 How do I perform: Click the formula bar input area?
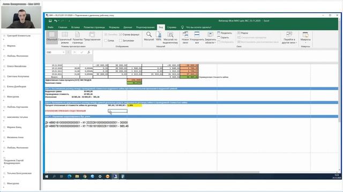[215, 55]
